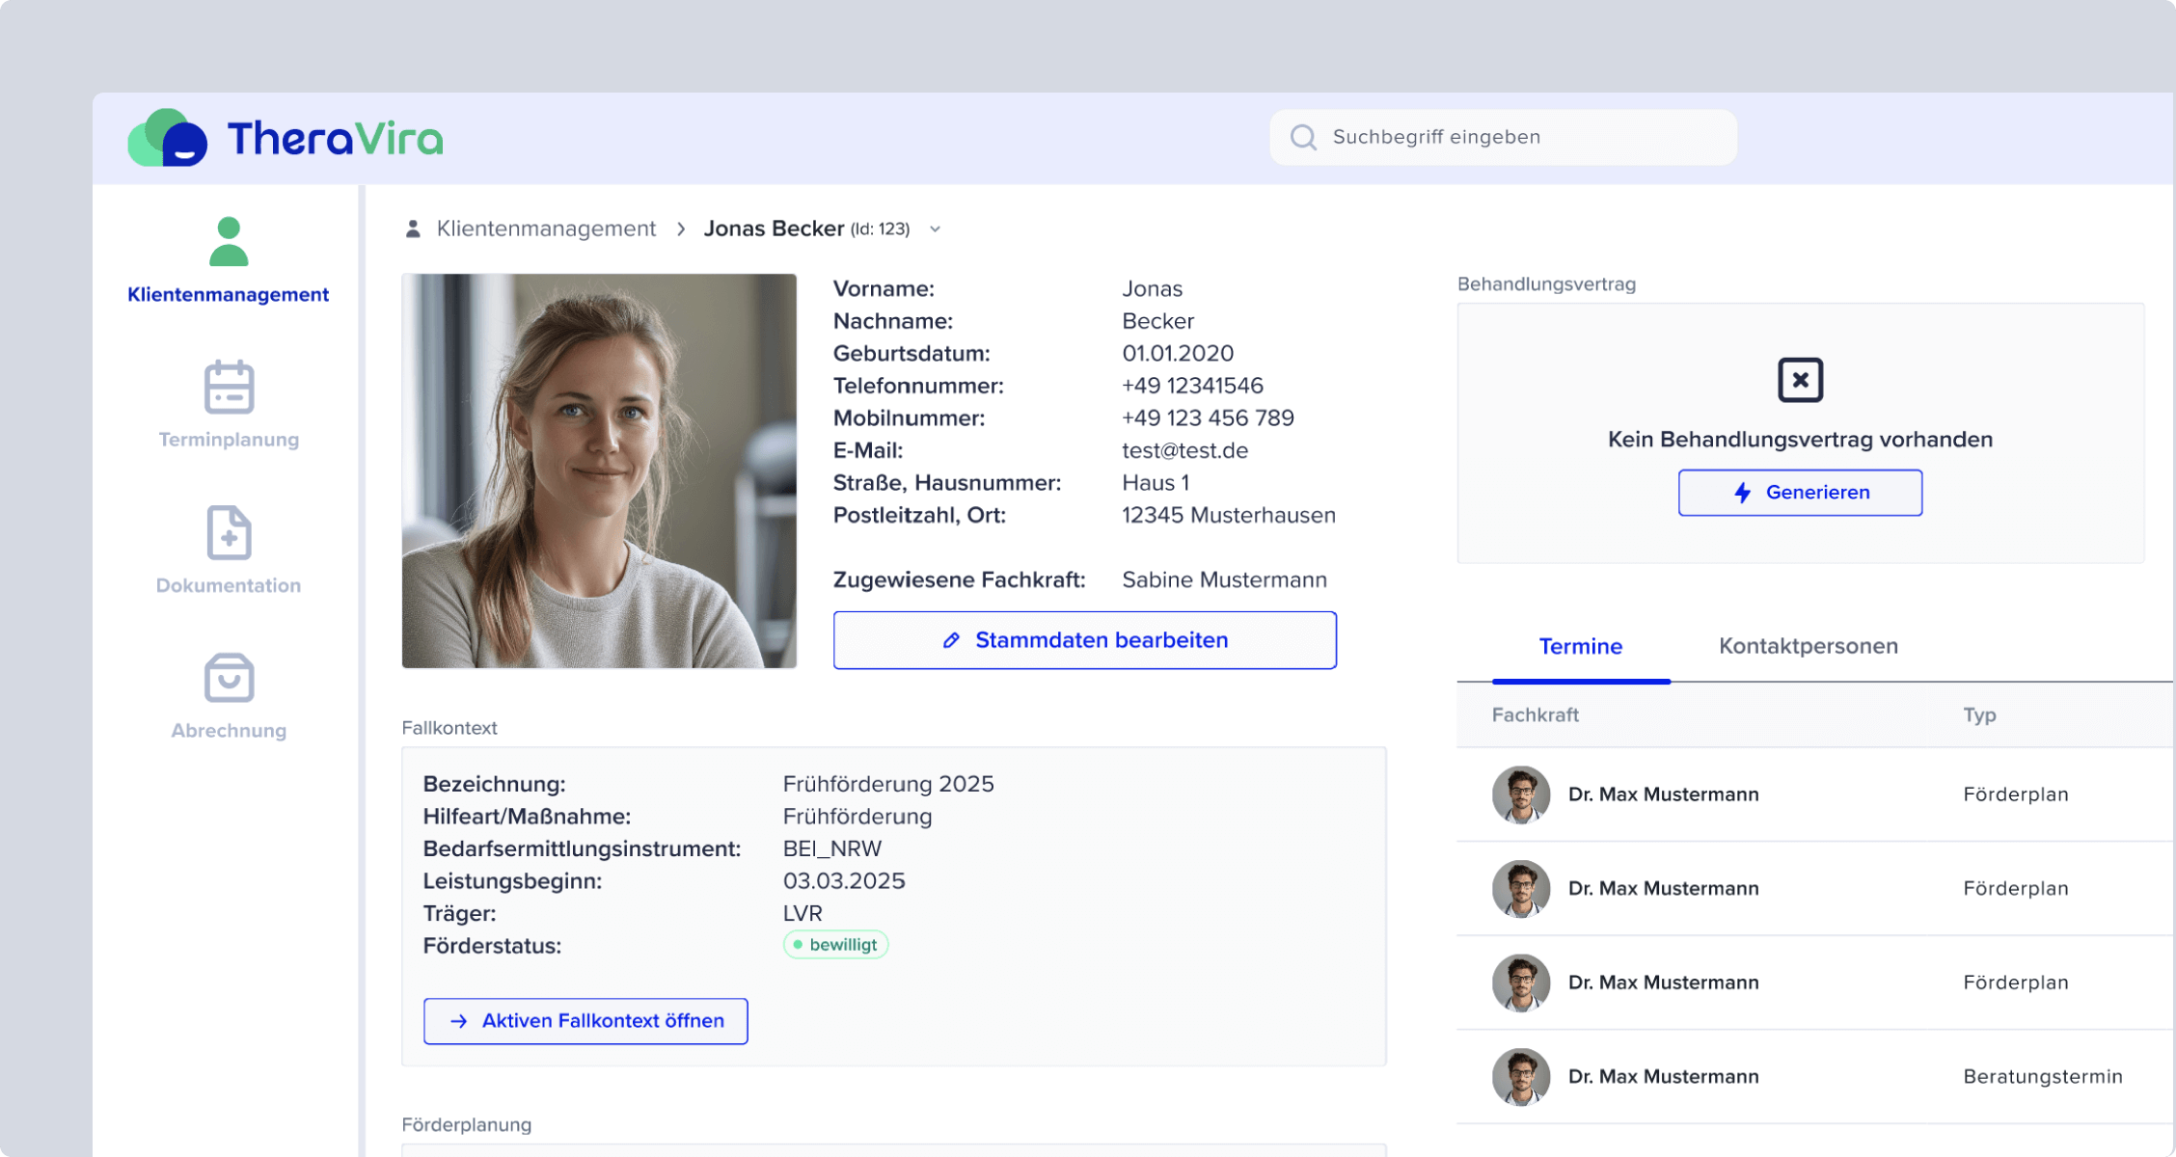Open the active case via Aktiven Fallkontext öffnen

[x=585, y=1020]
